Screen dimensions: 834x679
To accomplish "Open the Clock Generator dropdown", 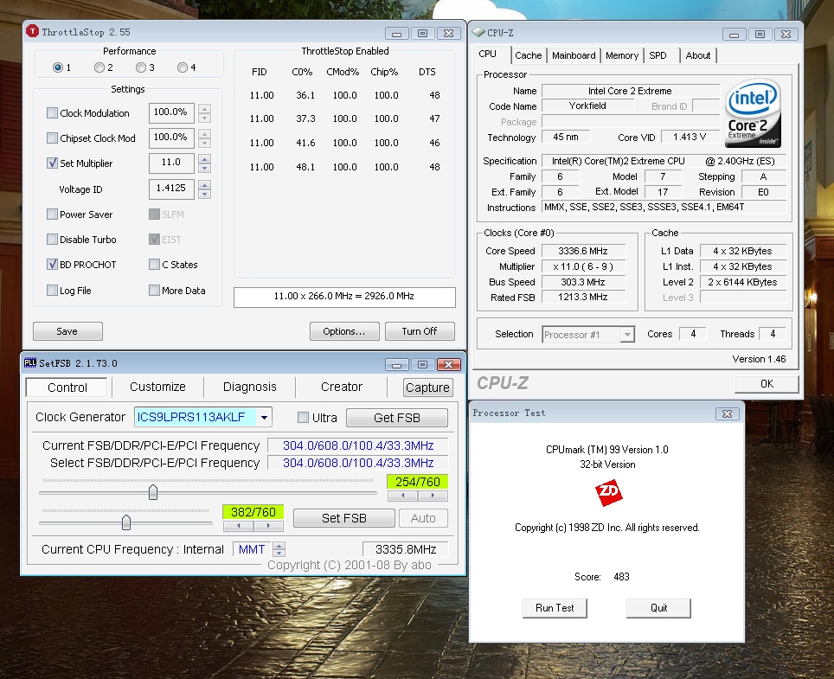I will (x=264, y=418).
